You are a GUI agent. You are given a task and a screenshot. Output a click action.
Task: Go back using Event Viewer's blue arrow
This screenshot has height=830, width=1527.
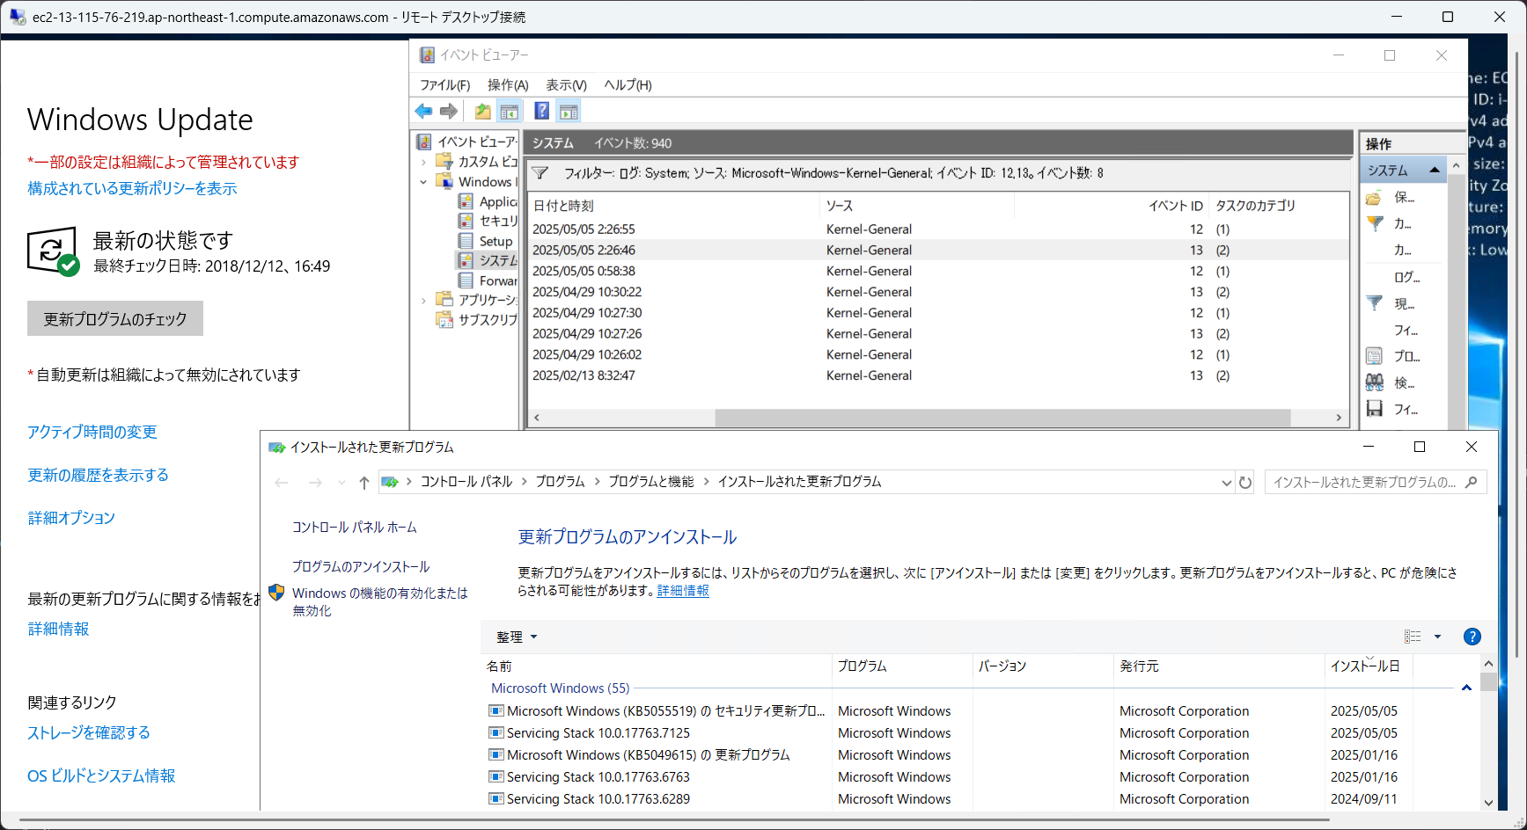(x=423, y=111)
